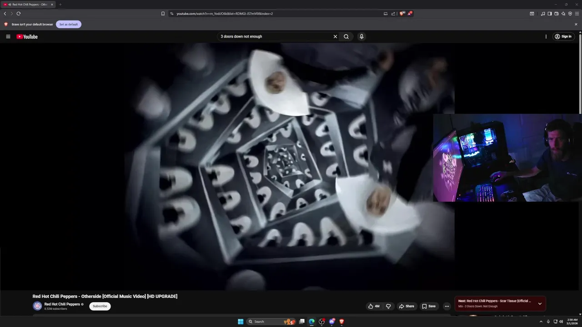582x327 pixels.
Task: Open volume control in system tray
Action: pyautogui.click(x=561, y=322)
